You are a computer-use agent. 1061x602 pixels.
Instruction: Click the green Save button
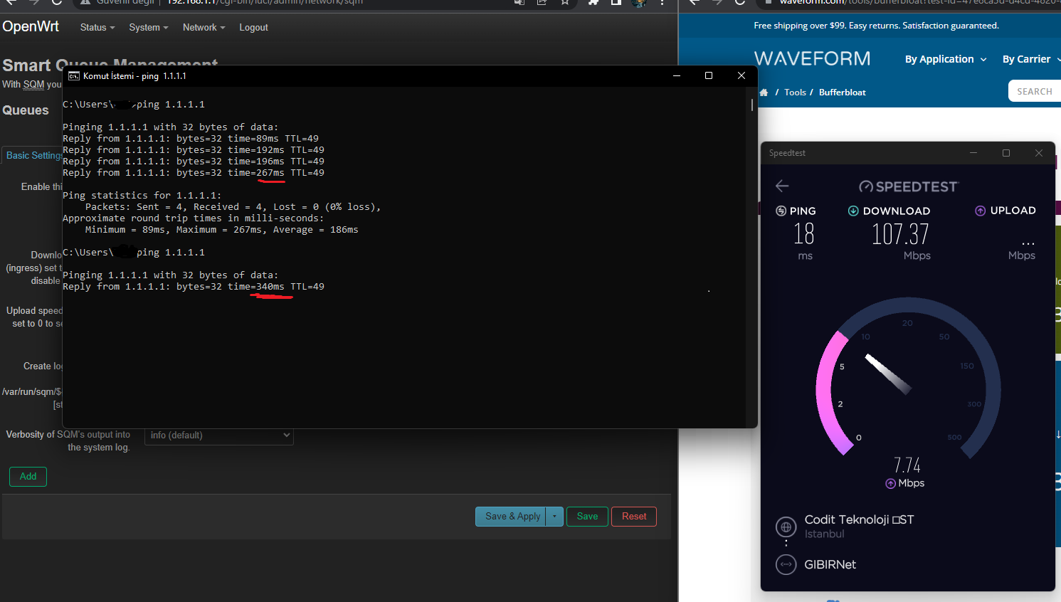tap(587, 517)
